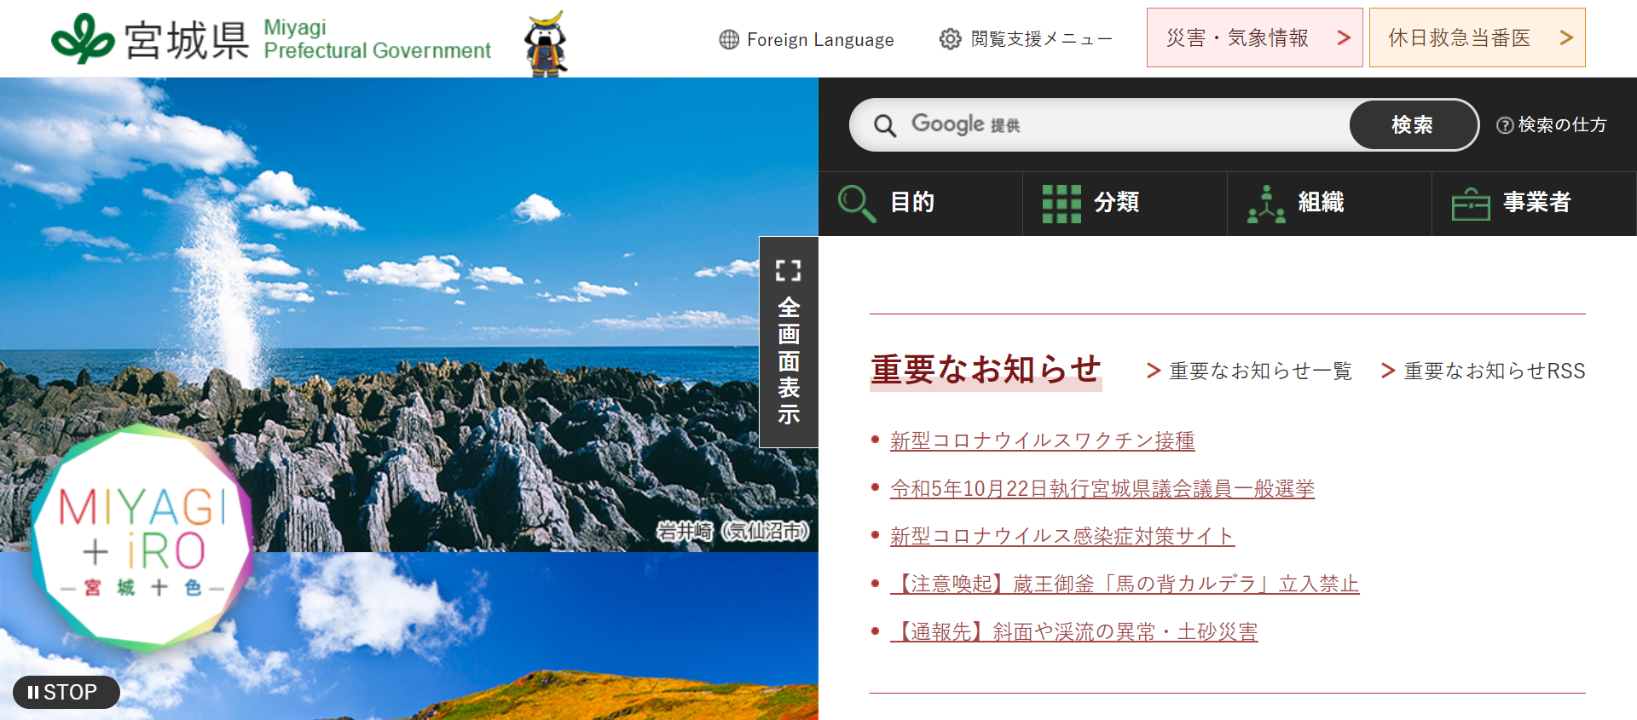Click the gear icon for 閲覧支援メニュー

(950, 39)
